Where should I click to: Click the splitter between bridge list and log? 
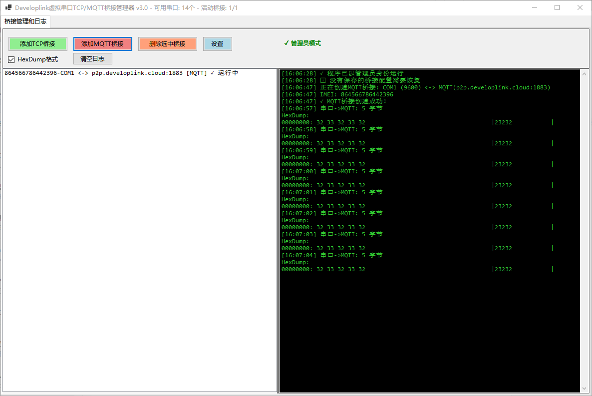point(278,230)
